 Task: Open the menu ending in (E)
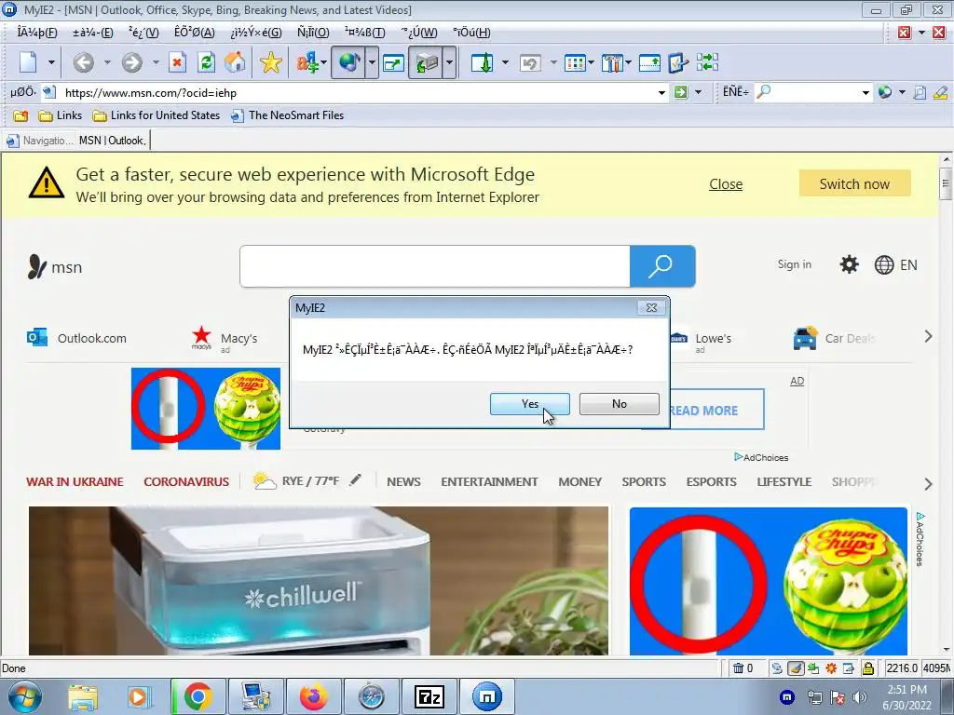pyautogui.click(x=93, y=33)
